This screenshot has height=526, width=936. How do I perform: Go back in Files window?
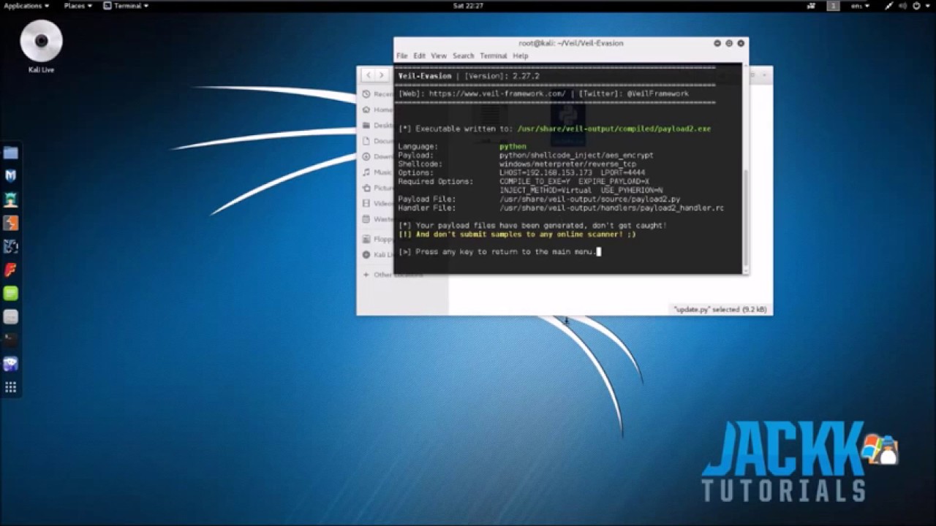(x=368, y=75)
